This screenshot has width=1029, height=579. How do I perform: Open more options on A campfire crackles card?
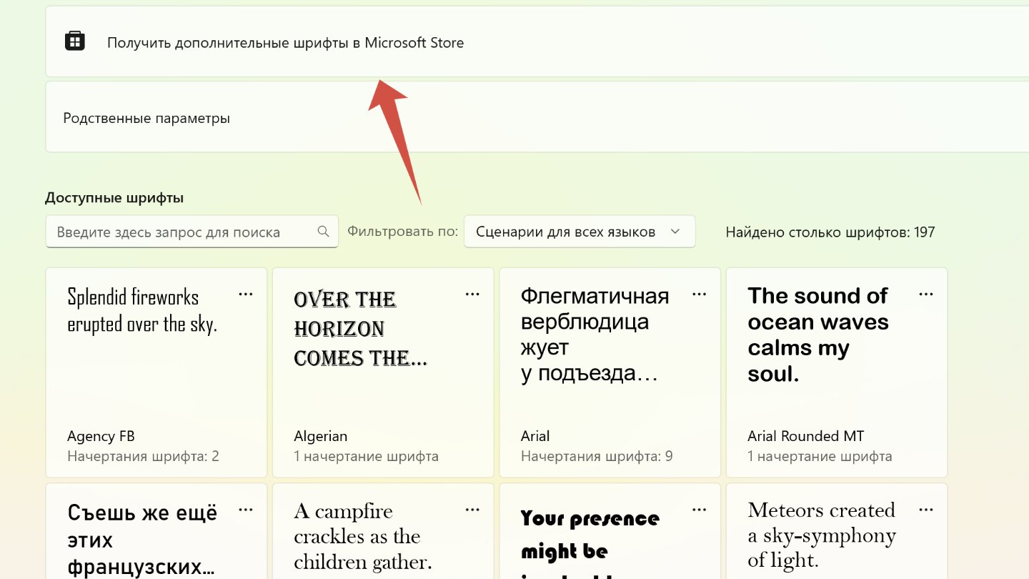[x=472, y=510]
